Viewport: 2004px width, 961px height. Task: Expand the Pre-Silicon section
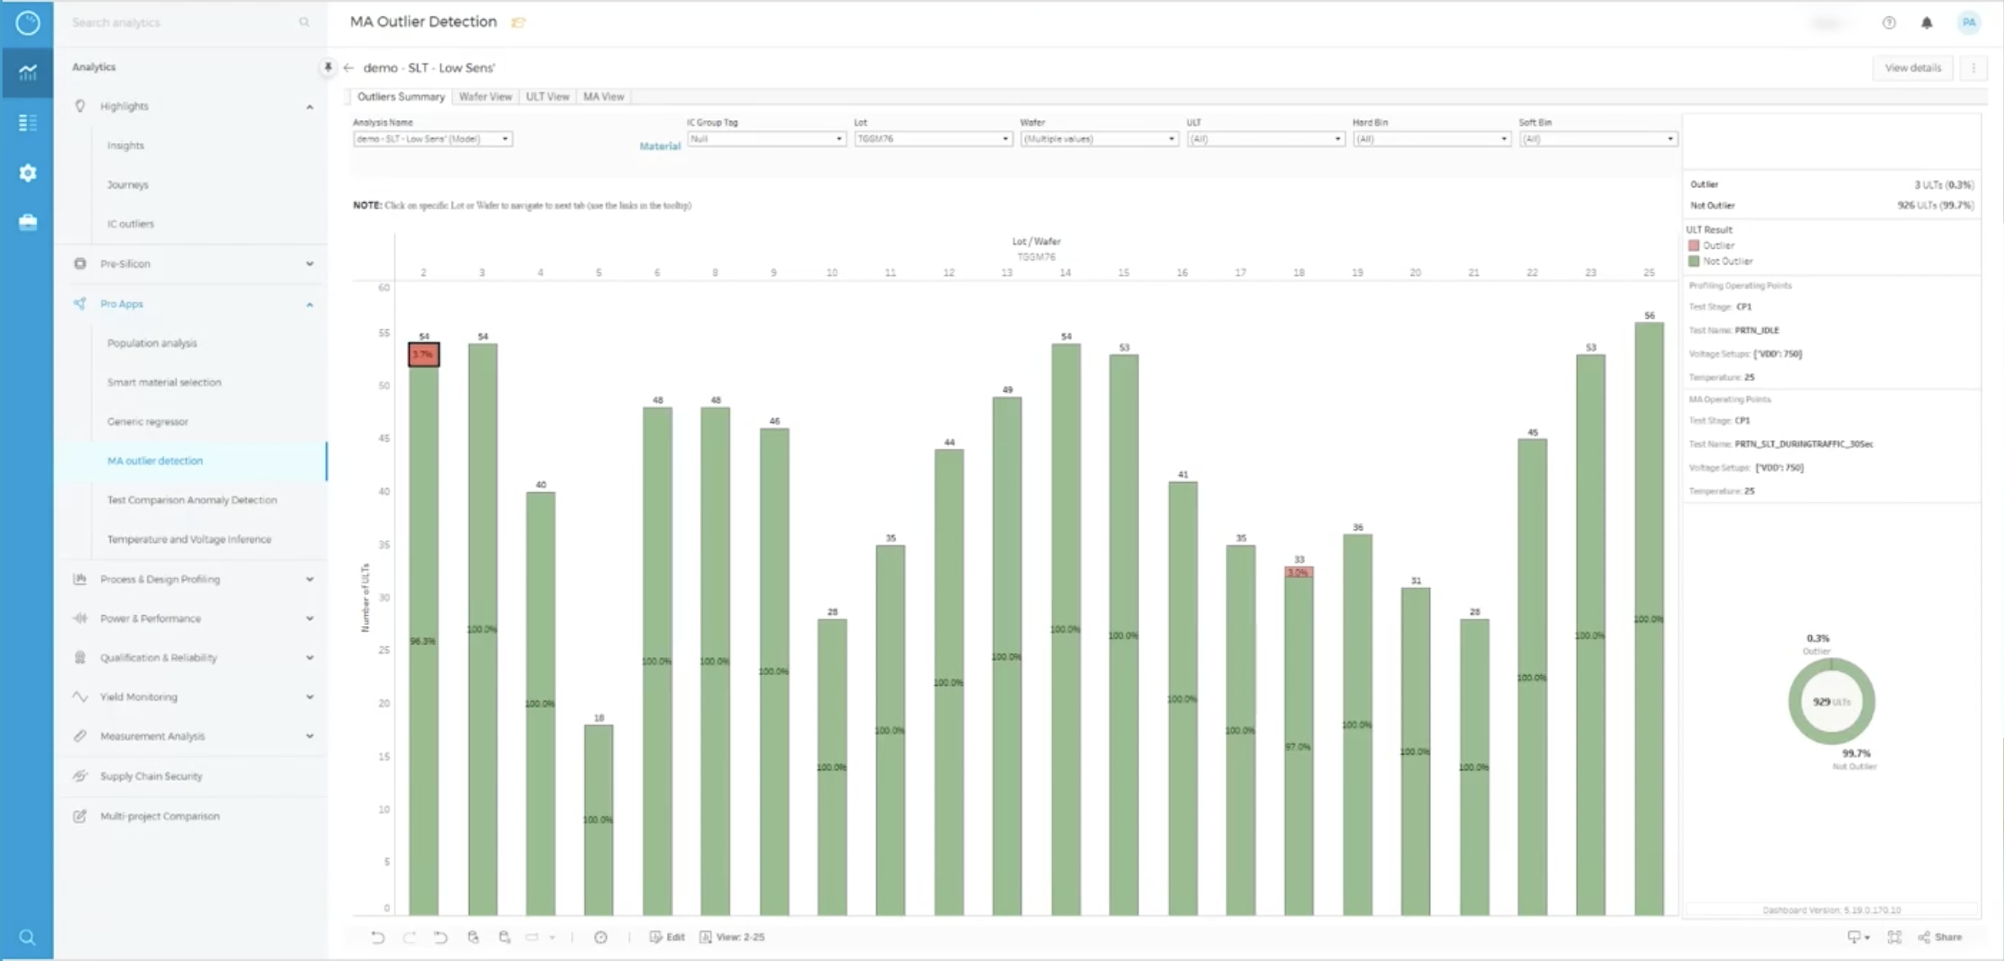point(310,264)
